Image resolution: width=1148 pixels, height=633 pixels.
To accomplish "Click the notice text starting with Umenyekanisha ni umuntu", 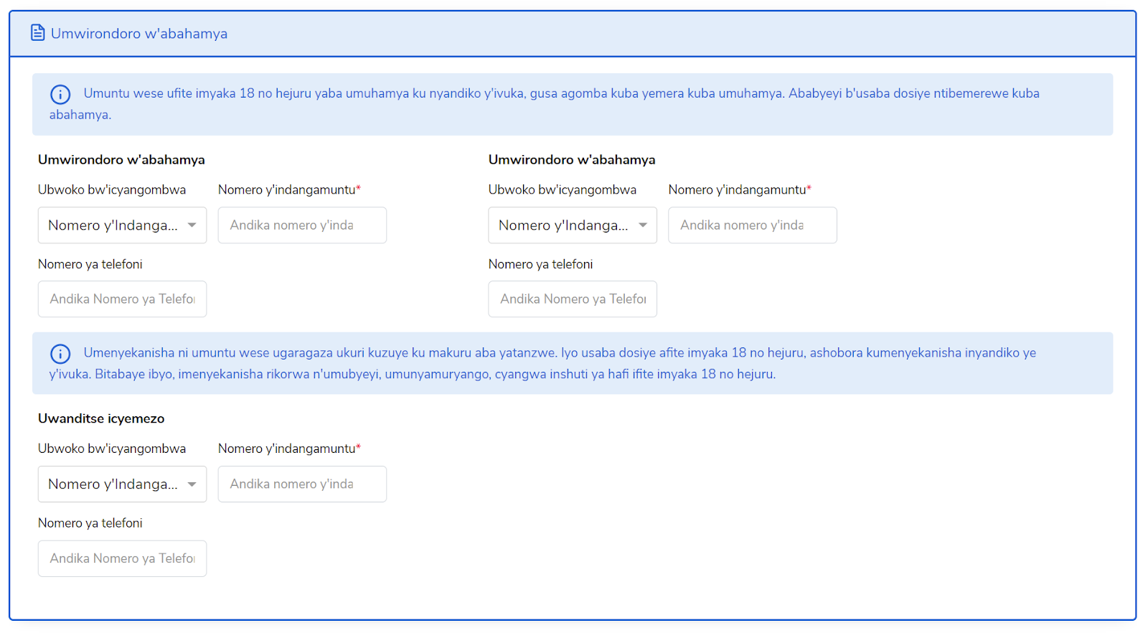I will point(543,363).
